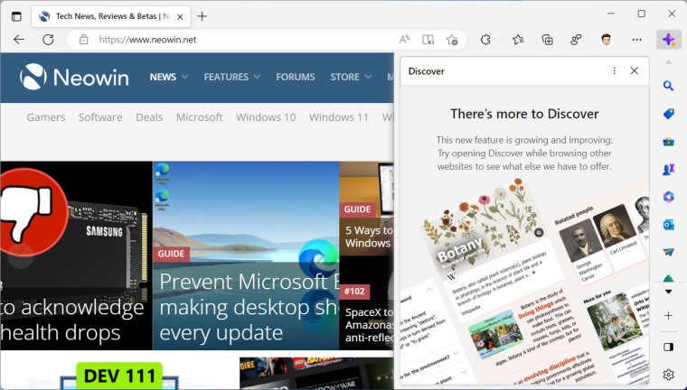This screenshot has width=687, height=390.
Task: Expand more sidebar items down arrow
Action: pos(668,292)
